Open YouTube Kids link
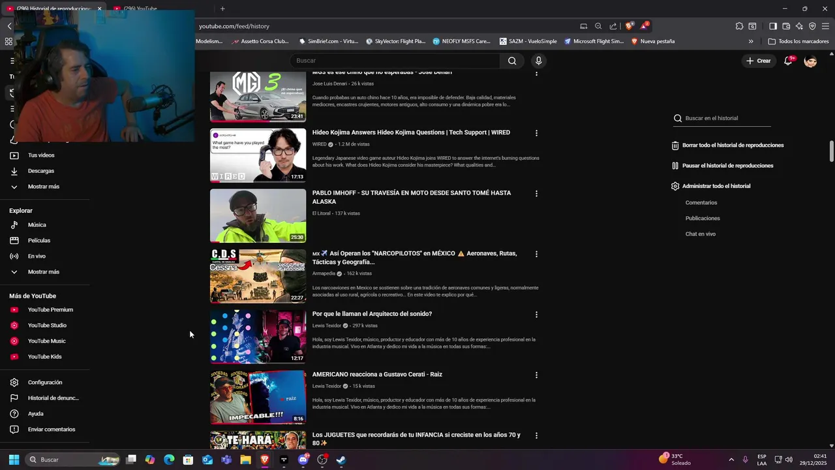Viewport: 835px width, 470px height. [x=46, y=357]
